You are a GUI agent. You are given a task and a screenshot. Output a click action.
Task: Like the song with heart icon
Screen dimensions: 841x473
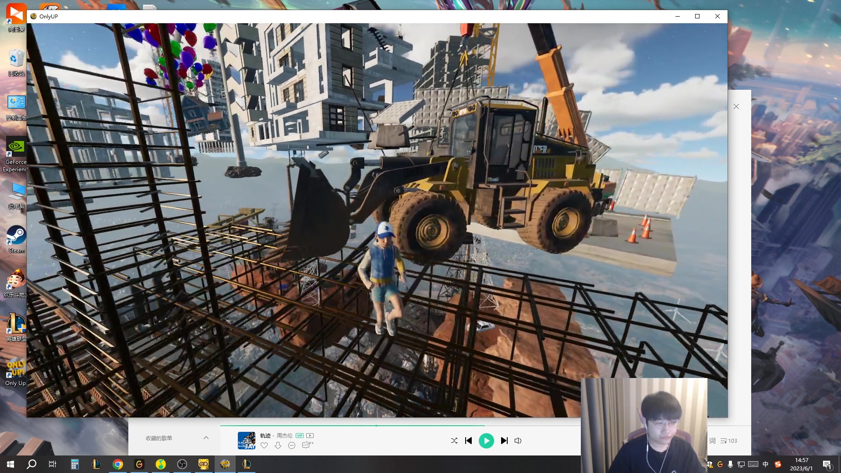264,445
